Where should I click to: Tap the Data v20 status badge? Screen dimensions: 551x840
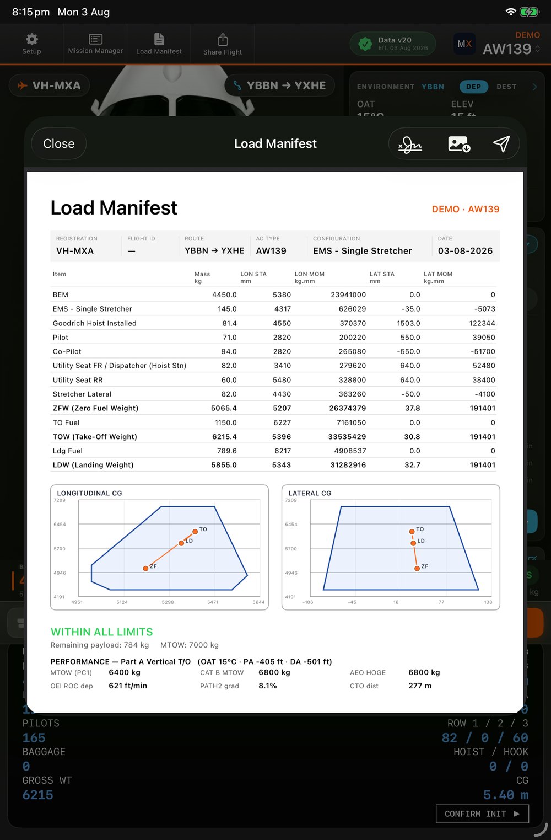393,44
